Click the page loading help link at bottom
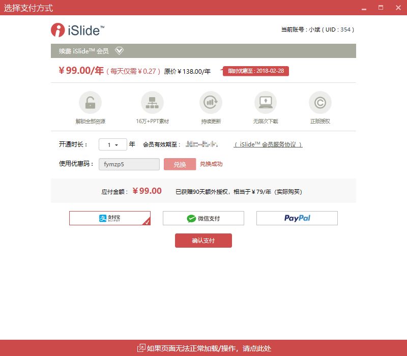The height and width of the screenshot is (356, 407). point(209,348)
